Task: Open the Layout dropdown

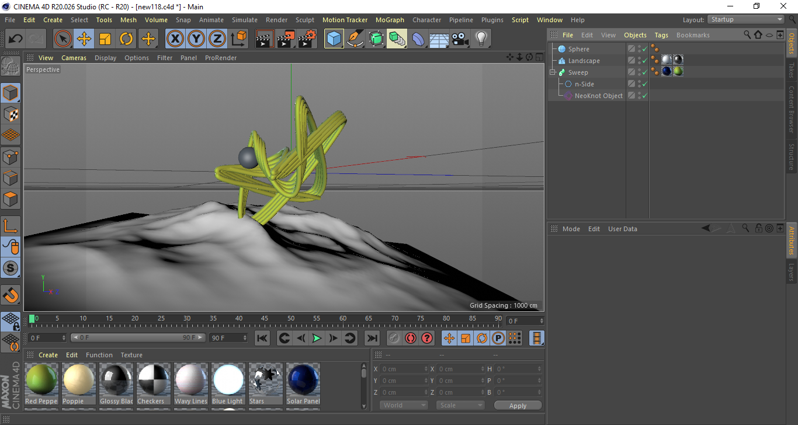Action: [x=746, y=19]
